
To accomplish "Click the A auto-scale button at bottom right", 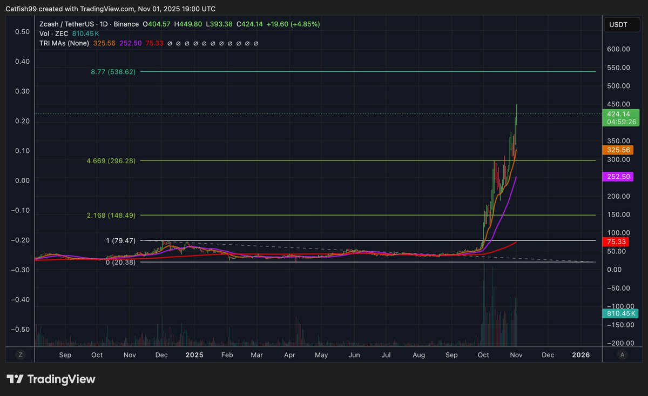I will (x=623, y=355).
